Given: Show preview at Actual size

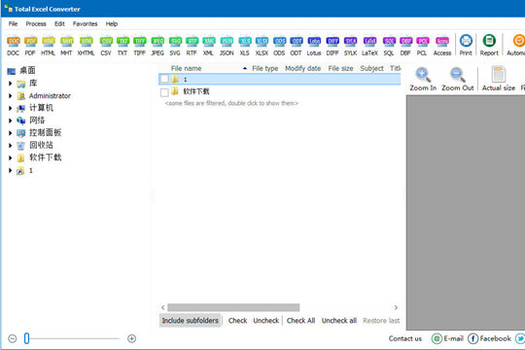Looking at the screenshot, I should (499, 79).
